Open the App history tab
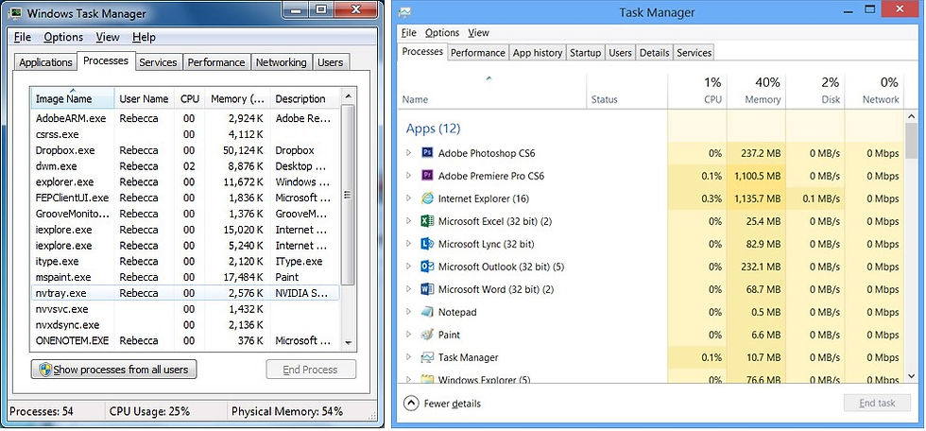Viewport: 926px width, 431px height. coord(538,53)
